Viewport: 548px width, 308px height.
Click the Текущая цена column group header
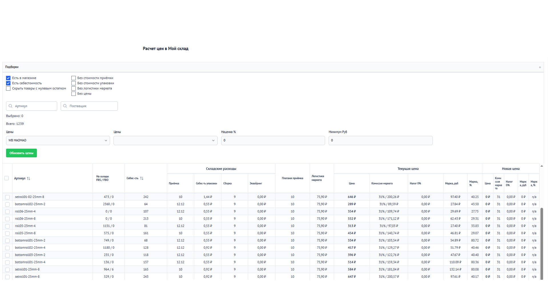[408, 169]
